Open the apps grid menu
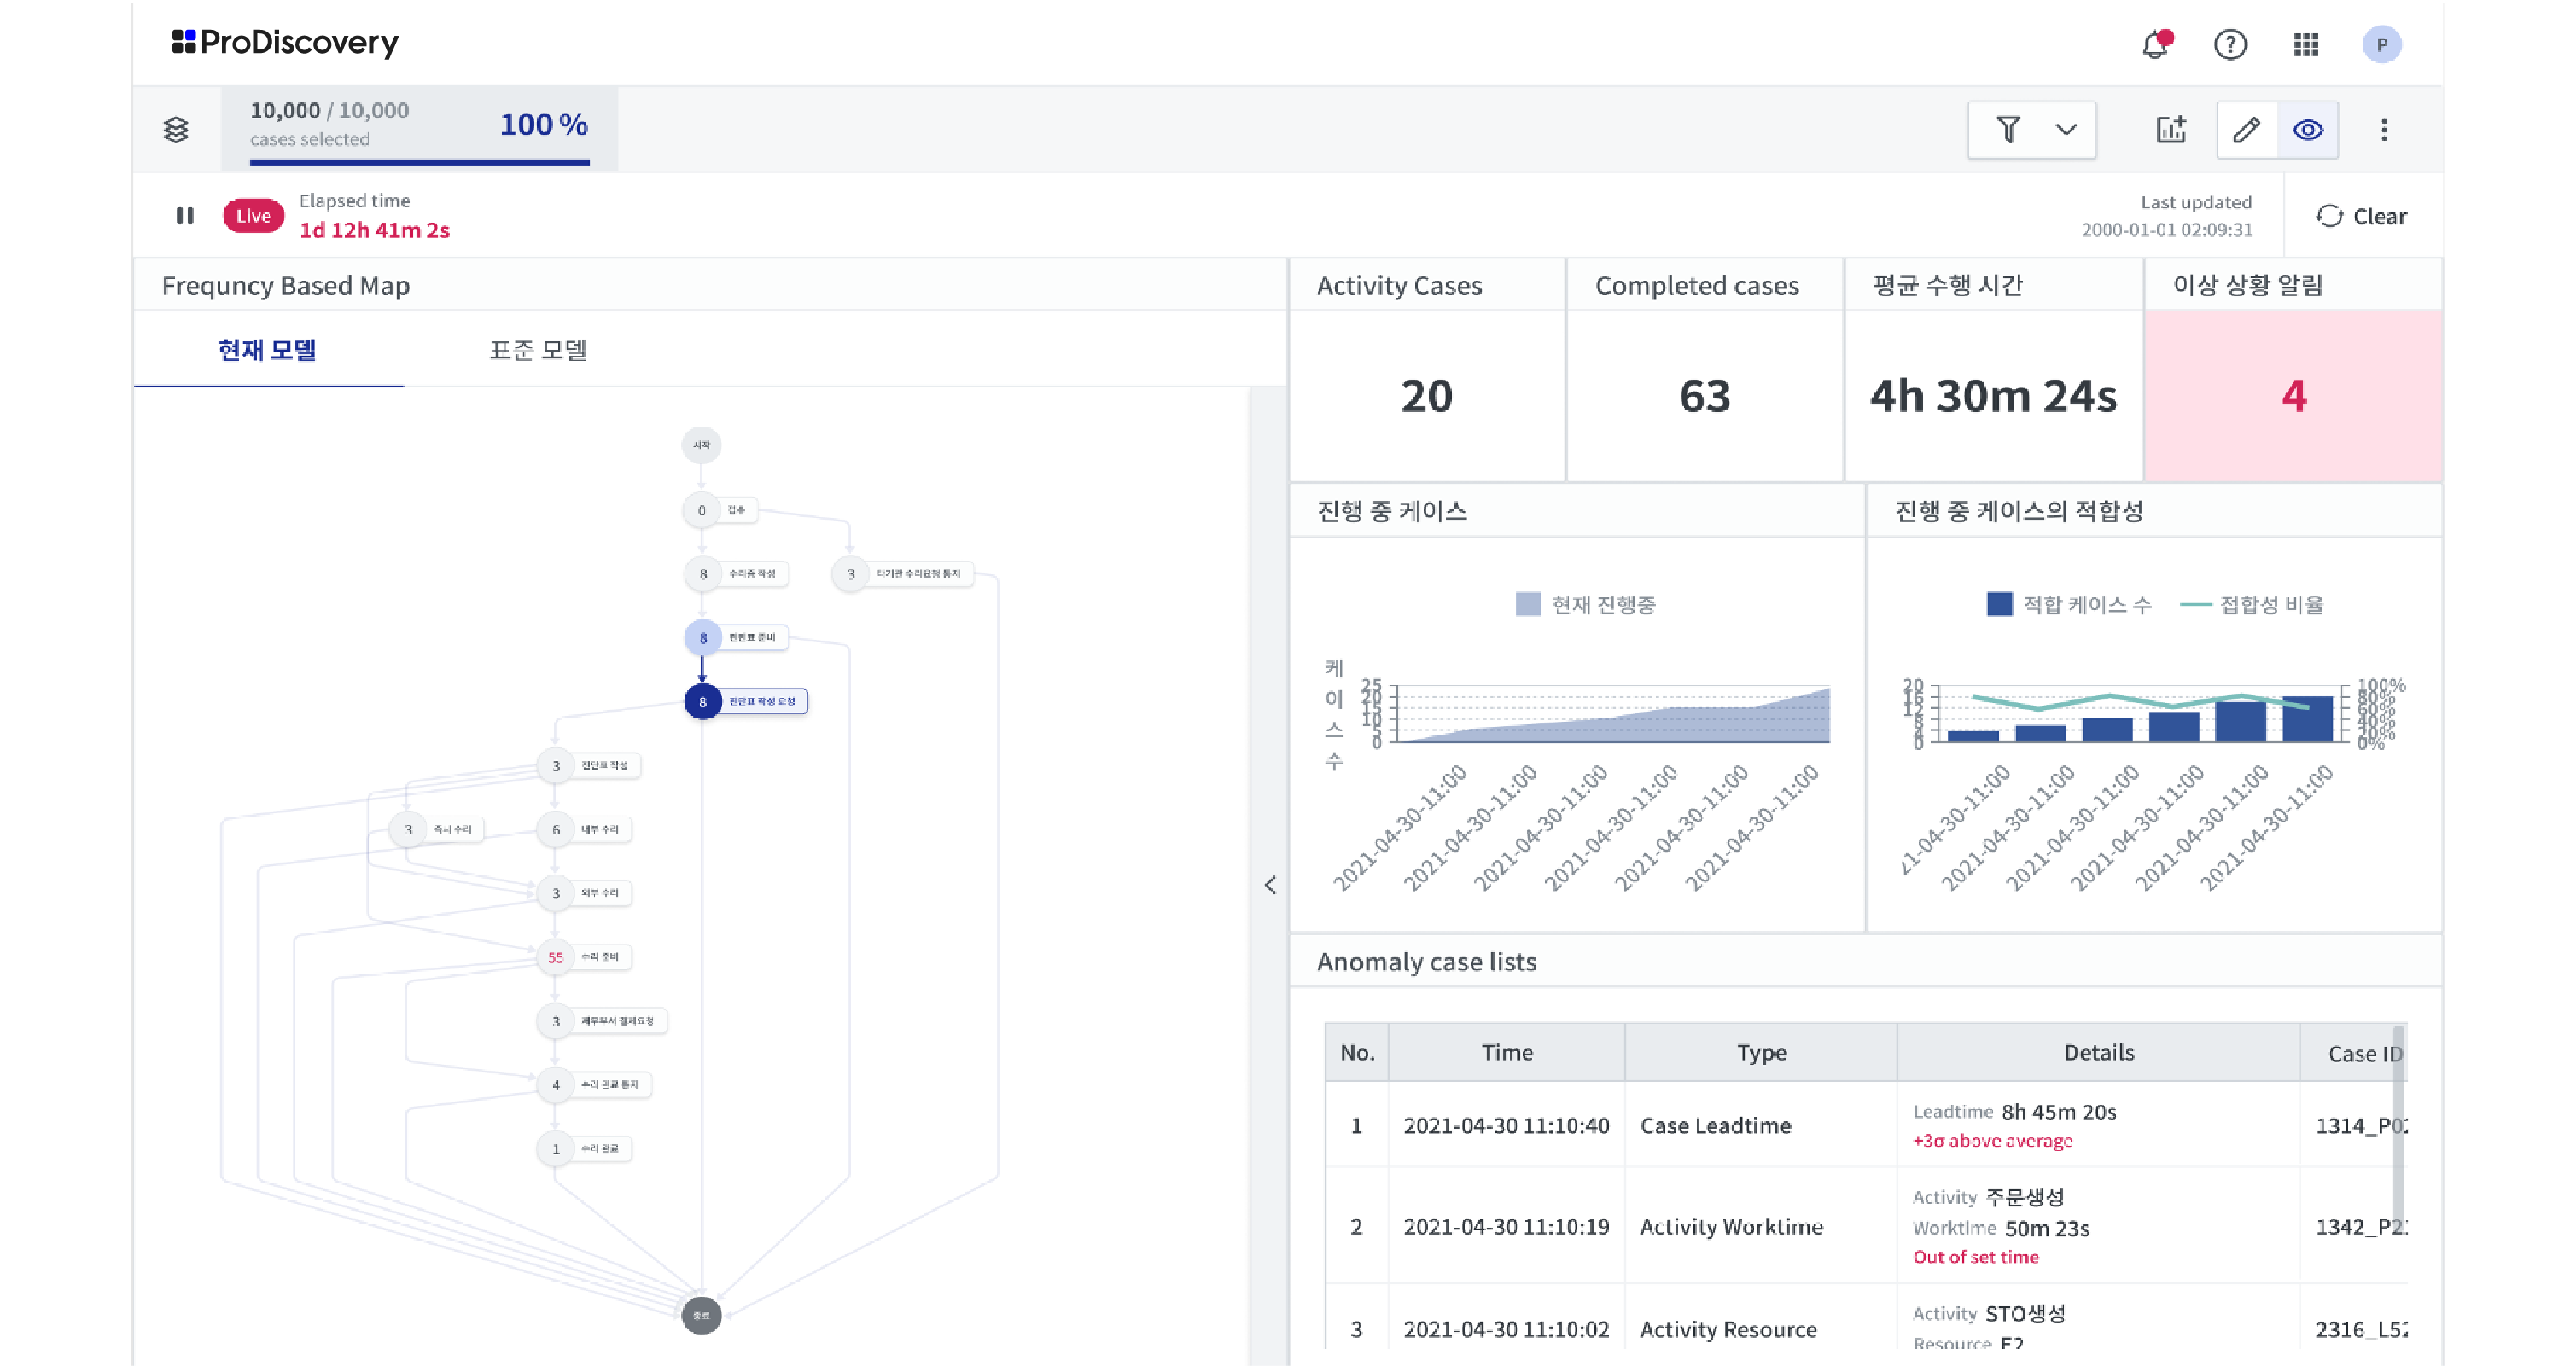Viewport: 2576px width, 1366px height. click(2306, 45)
